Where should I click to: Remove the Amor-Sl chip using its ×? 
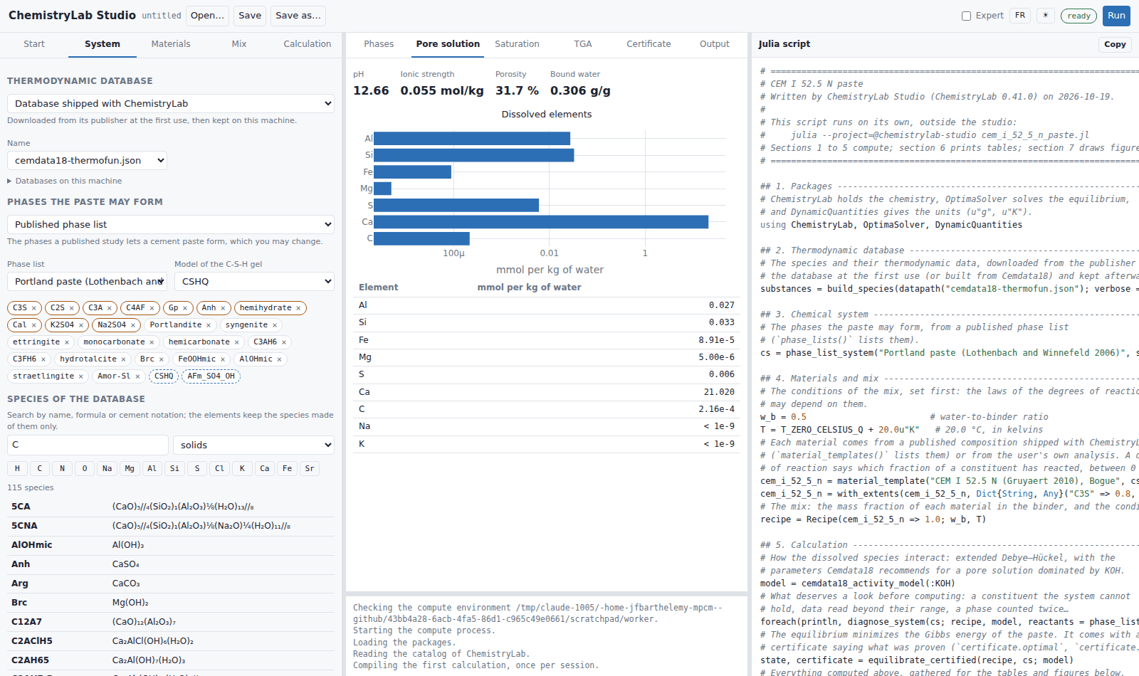pyautogui.click(x=137, y=376)
